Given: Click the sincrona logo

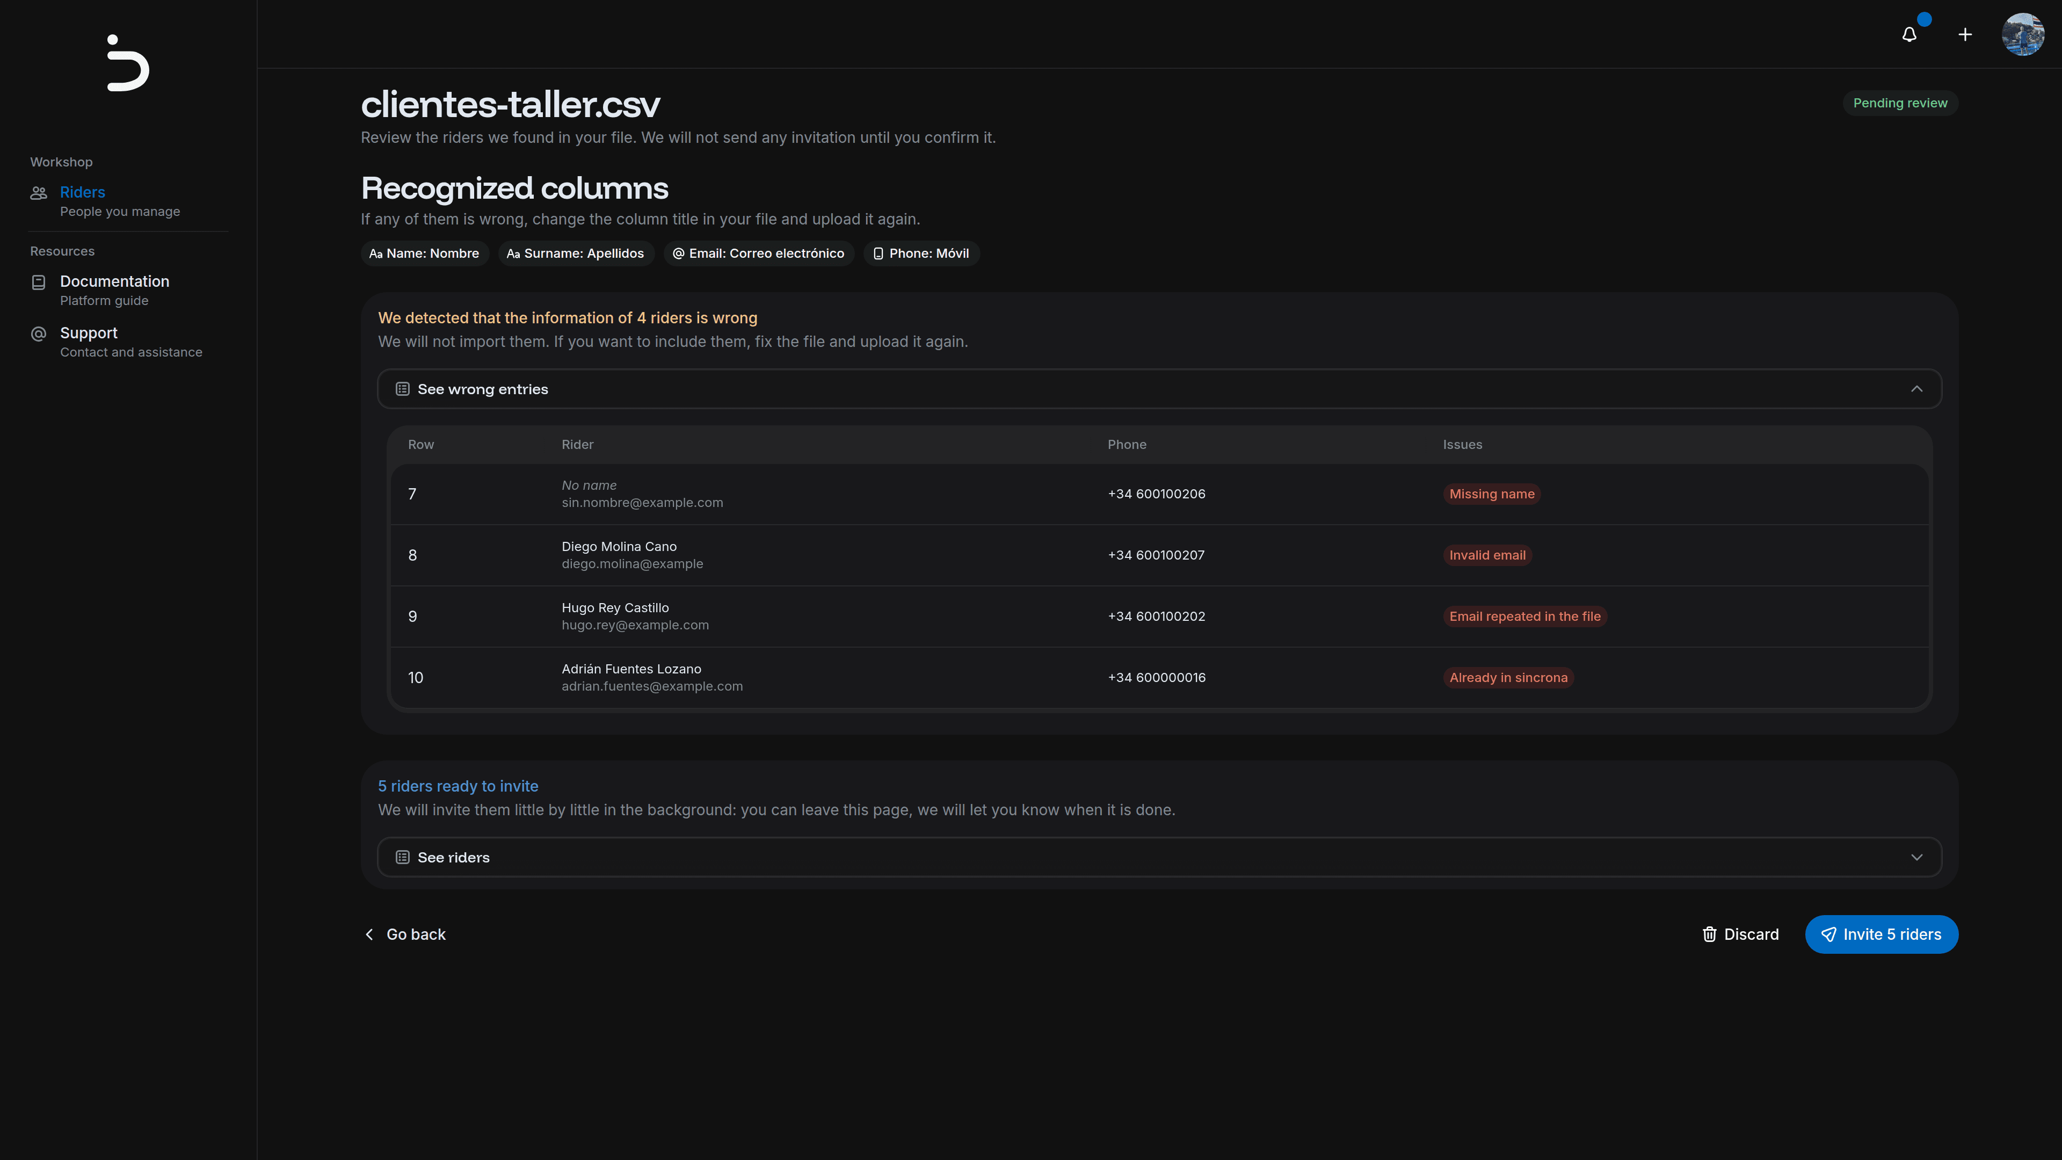Looking at the screenshot, I should pos(128,63).
